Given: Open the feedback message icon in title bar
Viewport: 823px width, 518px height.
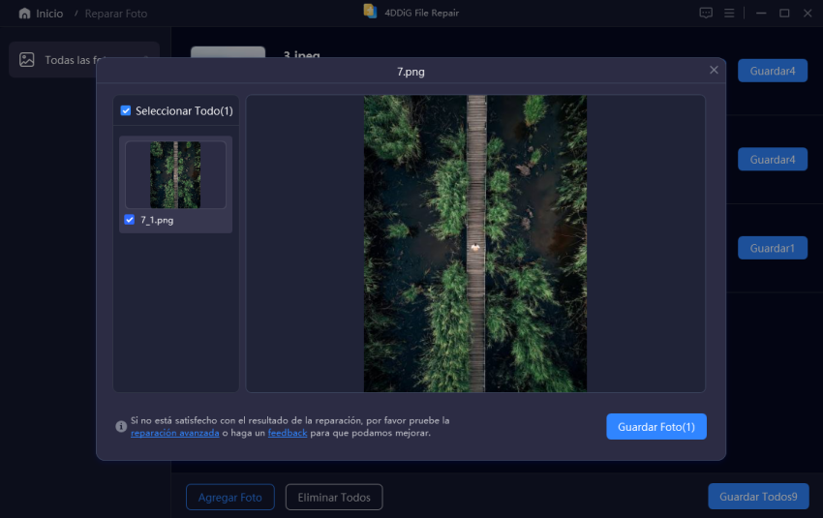Looking at the screenshot, I should click(706, 14).
